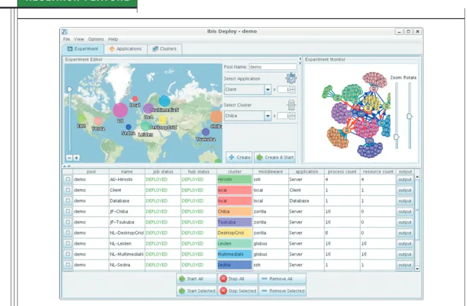This screenshot has width=467, height=306.
Task: Tick the checkbox for NL-Sedna row
Action: 68,264
